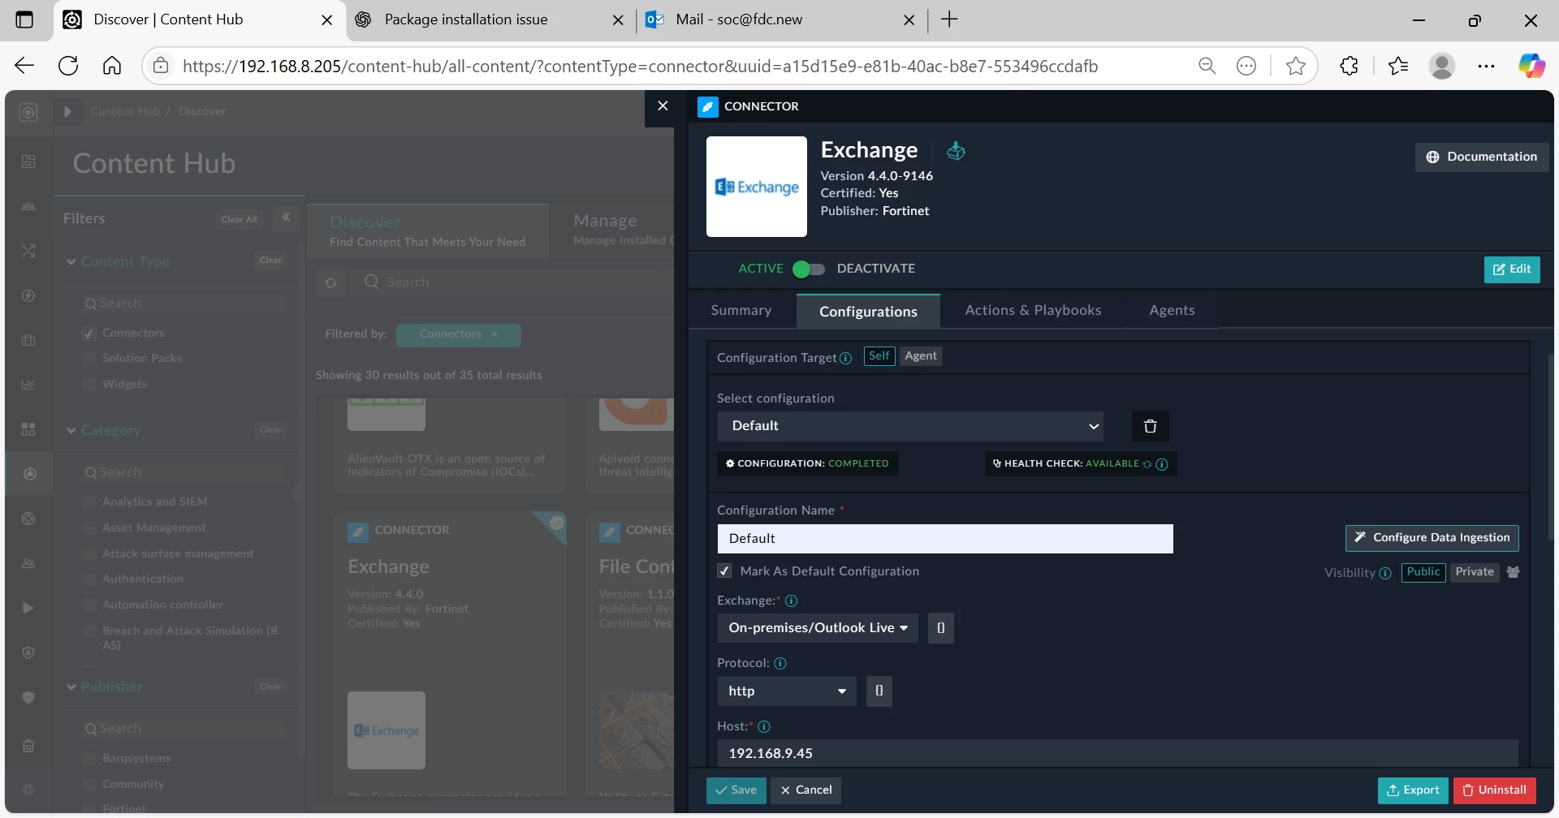Click the agent install icon beside Exchange title
This screenshot has width=1559, height=818.
tap(956, 151)
